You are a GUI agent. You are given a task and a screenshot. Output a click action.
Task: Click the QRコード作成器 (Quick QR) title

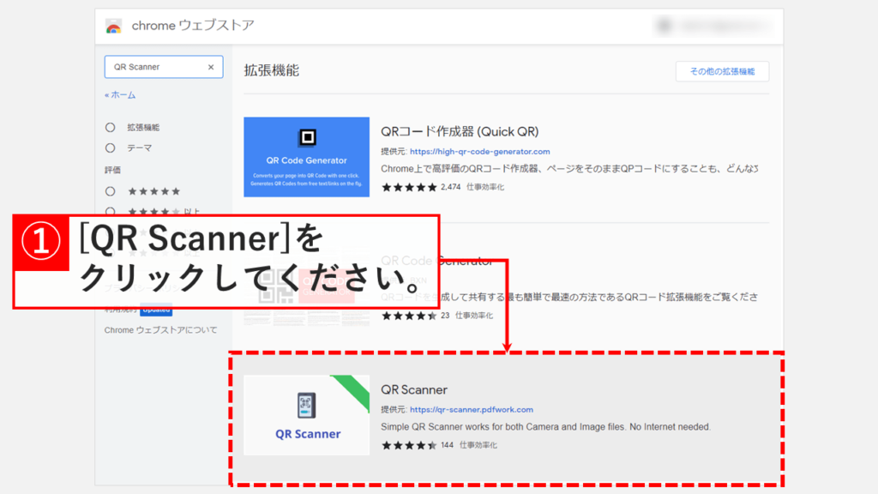(459, 131)
